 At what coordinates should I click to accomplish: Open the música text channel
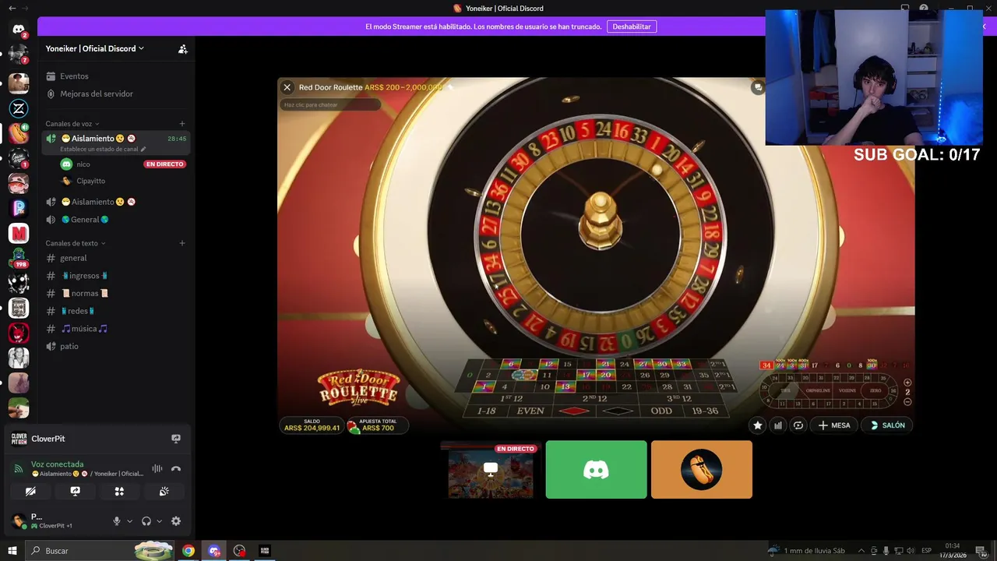[115, 329]
